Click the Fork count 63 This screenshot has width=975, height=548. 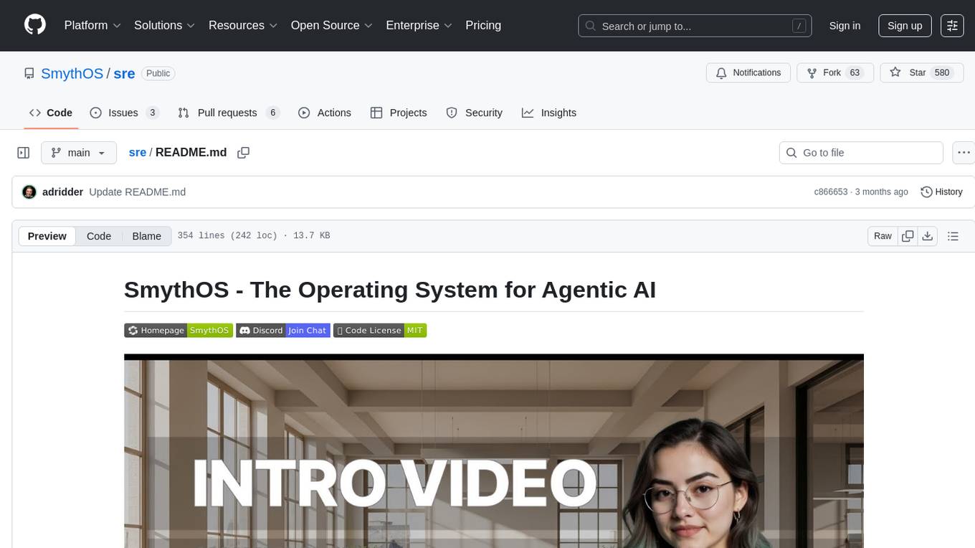point(855,73)
